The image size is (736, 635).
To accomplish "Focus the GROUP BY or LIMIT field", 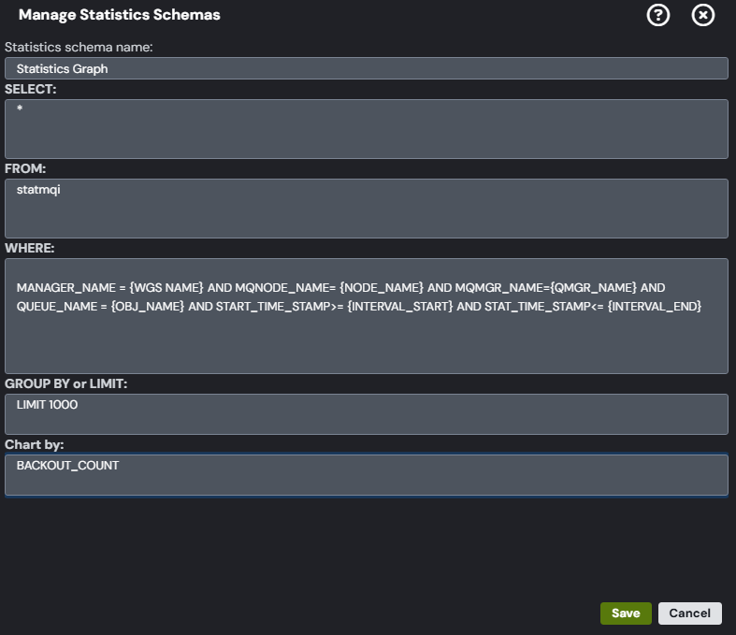I will pyautogui.click(x=366, y=414).
